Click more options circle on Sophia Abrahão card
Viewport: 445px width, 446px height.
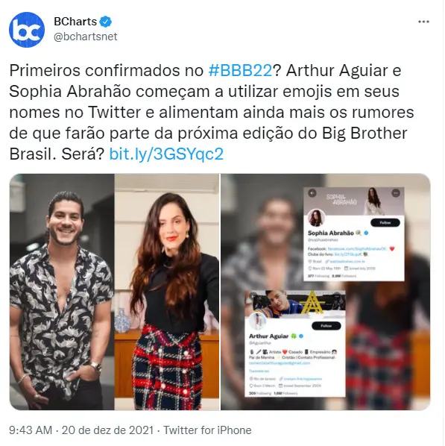point(396,193)
